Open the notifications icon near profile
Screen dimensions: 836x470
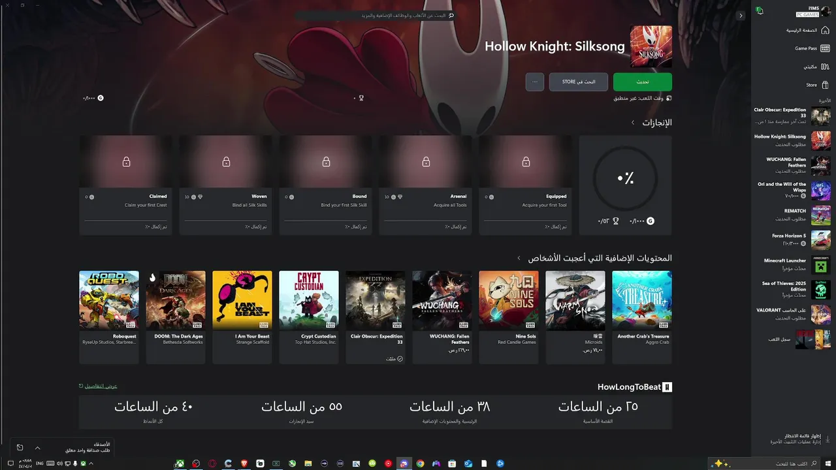click(x=760, y=11)
